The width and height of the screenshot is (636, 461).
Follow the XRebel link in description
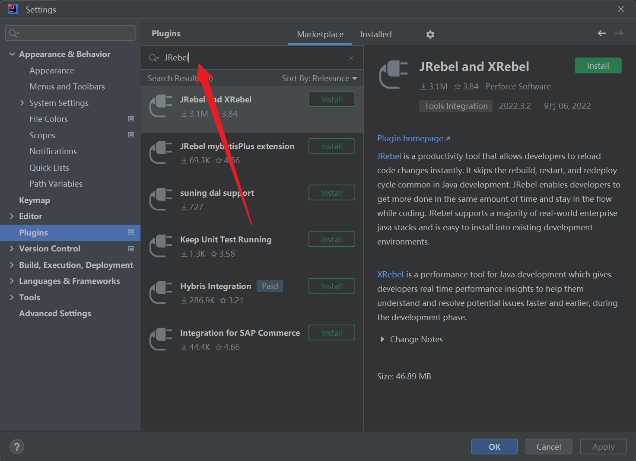(390, 274)
